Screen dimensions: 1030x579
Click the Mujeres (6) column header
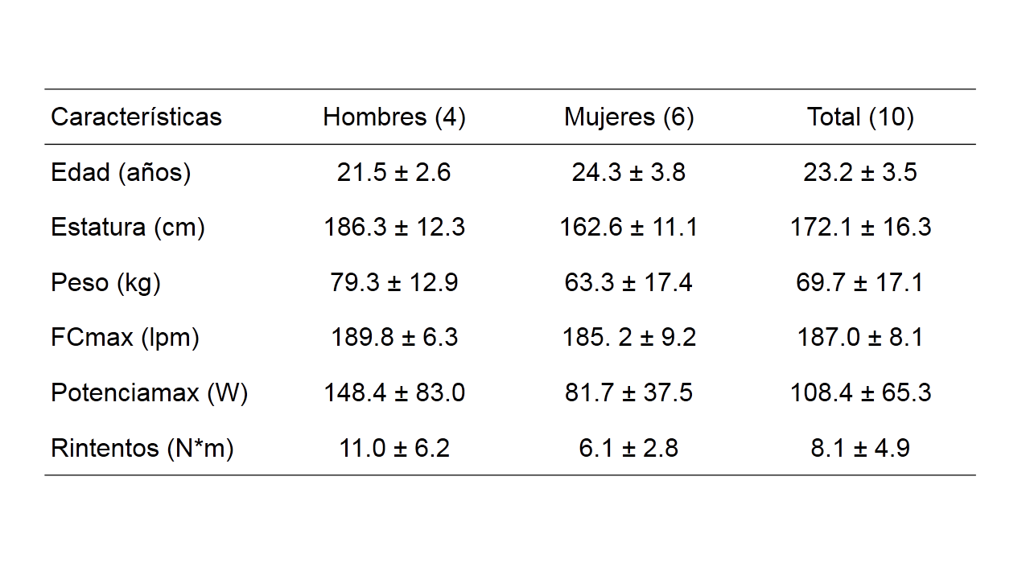[628, 117]
